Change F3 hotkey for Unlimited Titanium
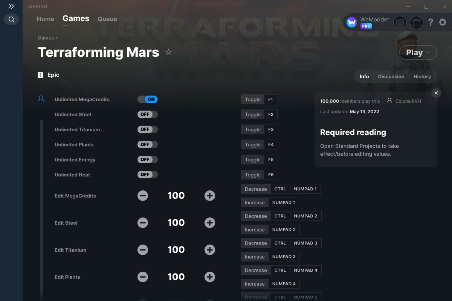Image resolution: width=452 pixels, height=301 pixels. pos(271,129)
